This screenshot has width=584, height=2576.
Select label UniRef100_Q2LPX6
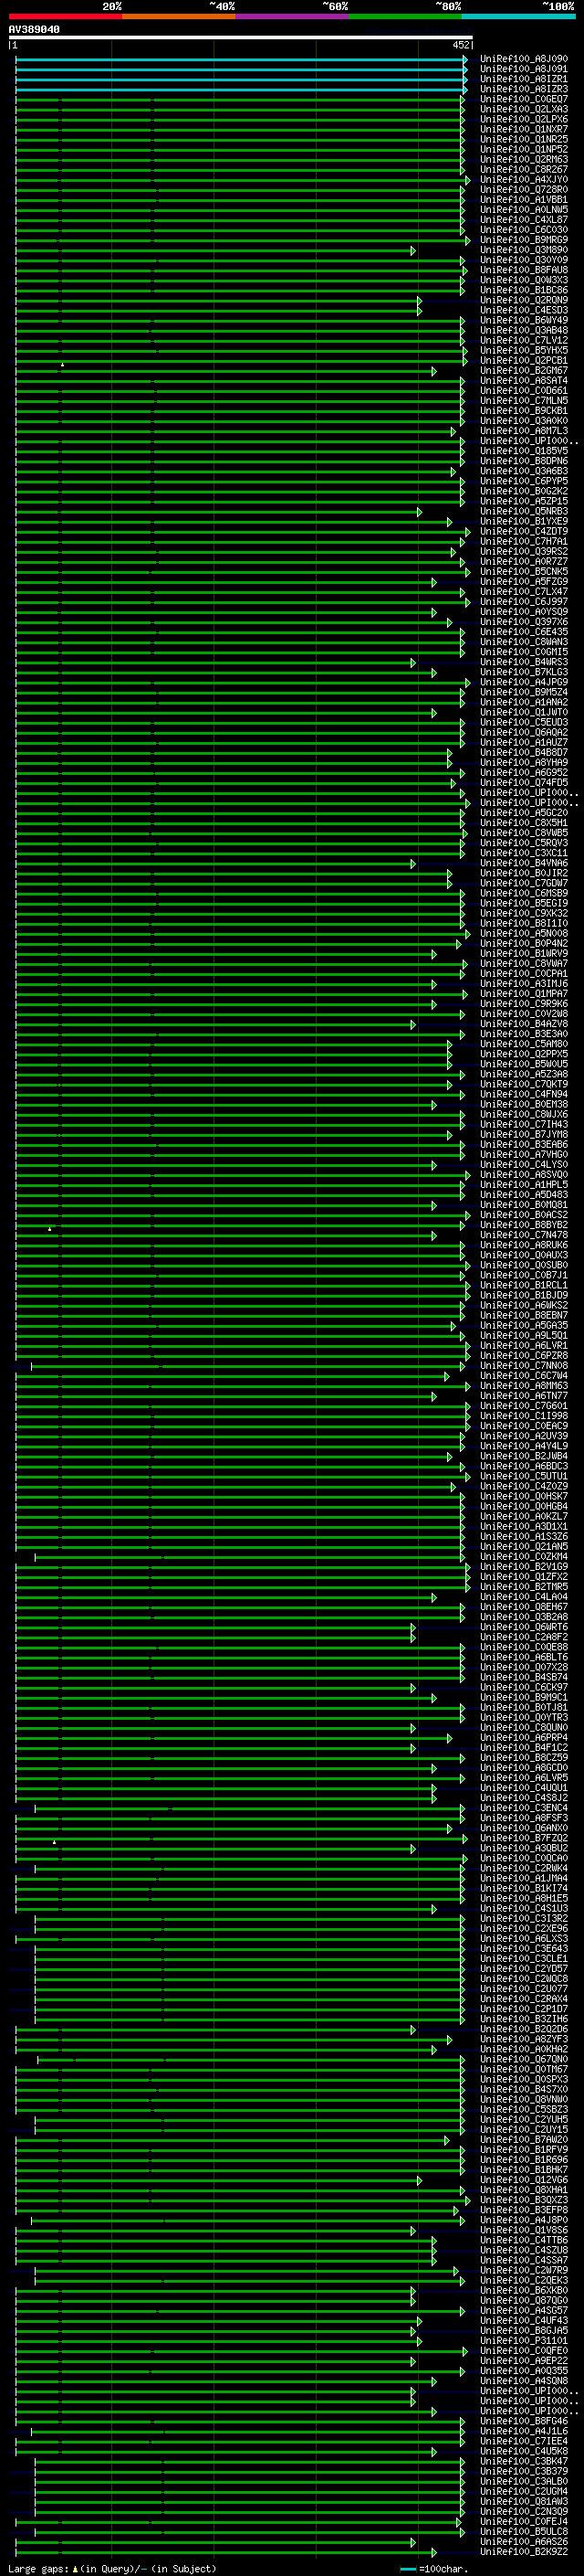[524, 119]
